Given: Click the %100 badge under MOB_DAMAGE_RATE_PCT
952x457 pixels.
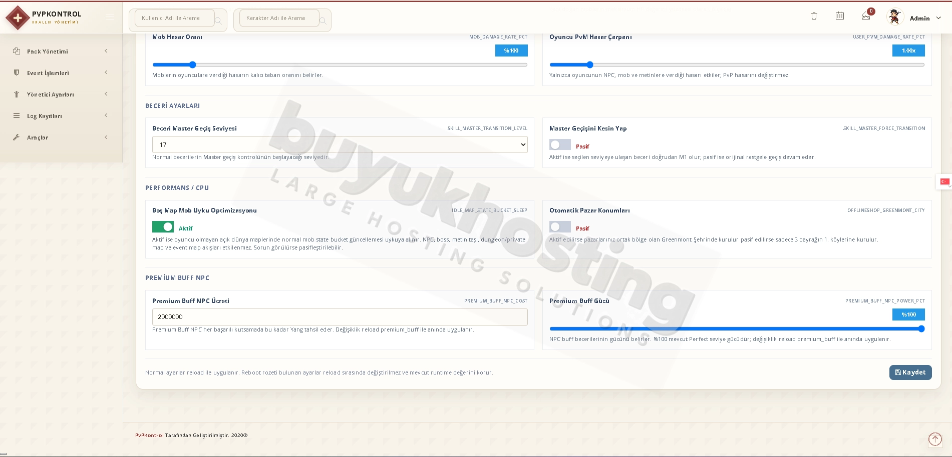Looking at the screenshot, I should pyautogui.click(x=511, y=50).
